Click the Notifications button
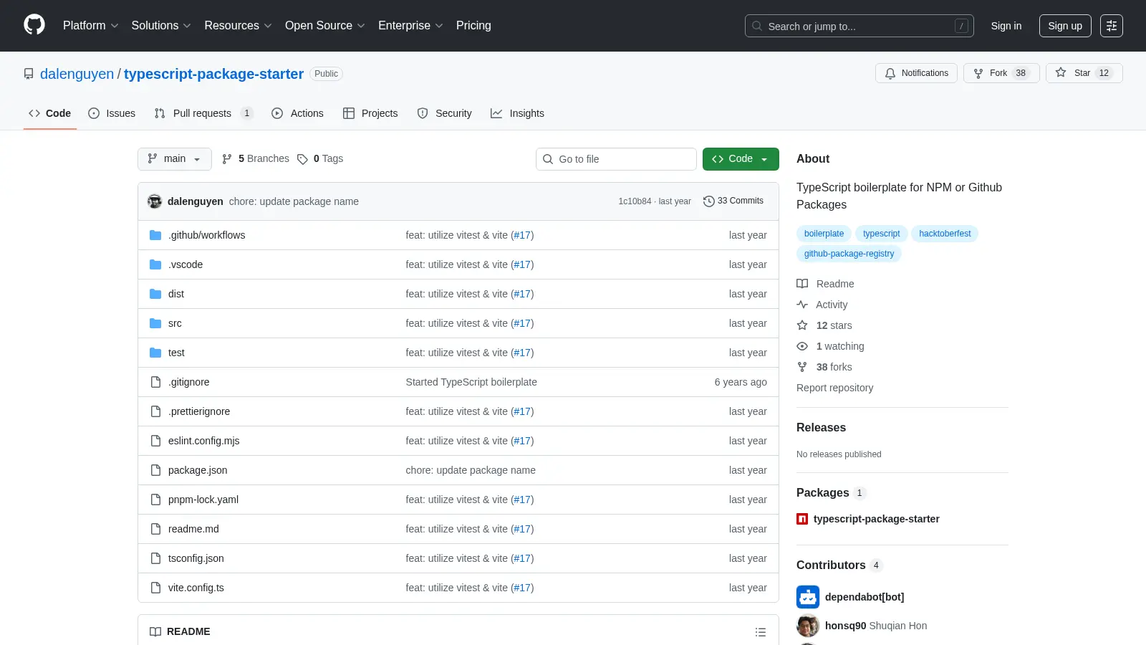The image size is (1146, 645). coord(916,73)
